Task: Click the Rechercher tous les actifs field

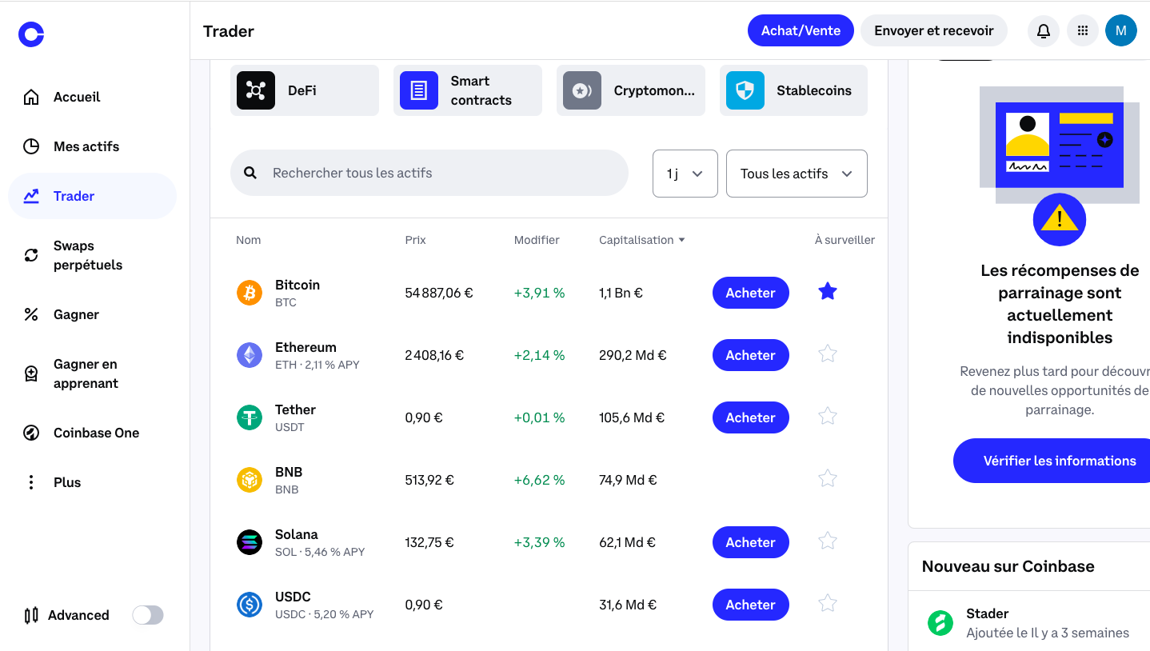Action: [x=429, y=173]
